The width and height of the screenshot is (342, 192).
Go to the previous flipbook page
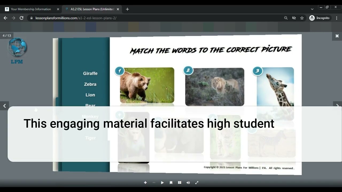(x=4, y=106)
